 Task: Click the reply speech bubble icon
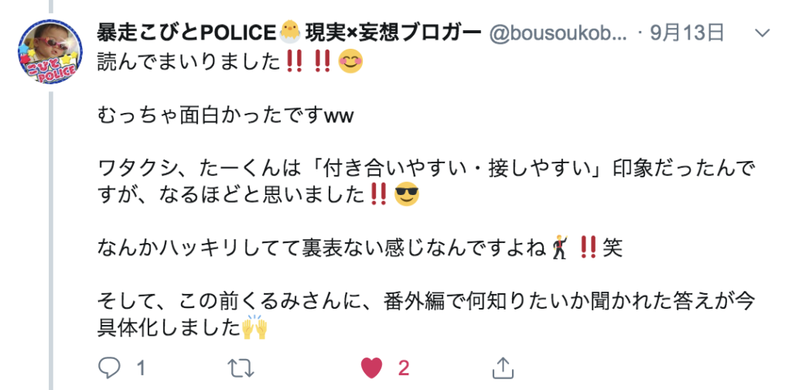(x=109, y=369)
